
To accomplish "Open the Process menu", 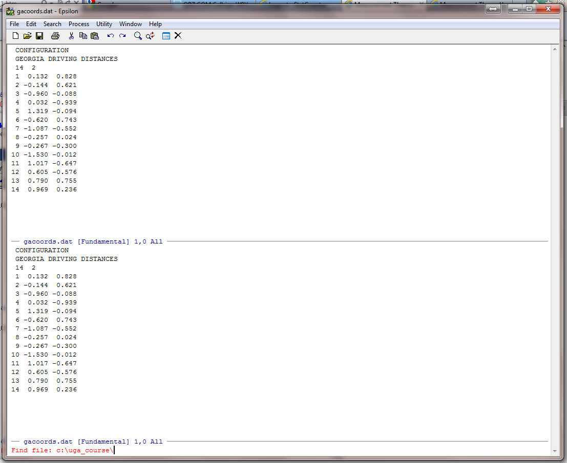I will pos(78,24).
